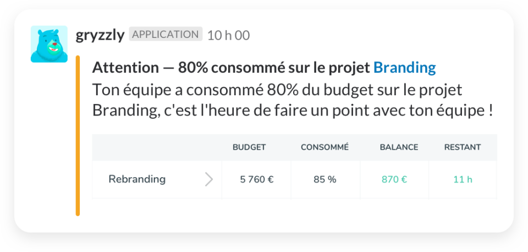Expand the Rebranding row chevron
528x252 pixels.
click(209, 179)
